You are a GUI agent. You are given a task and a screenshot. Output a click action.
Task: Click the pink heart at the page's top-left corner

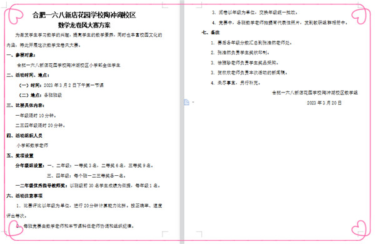pyautogui.click(x=16, y=16)
